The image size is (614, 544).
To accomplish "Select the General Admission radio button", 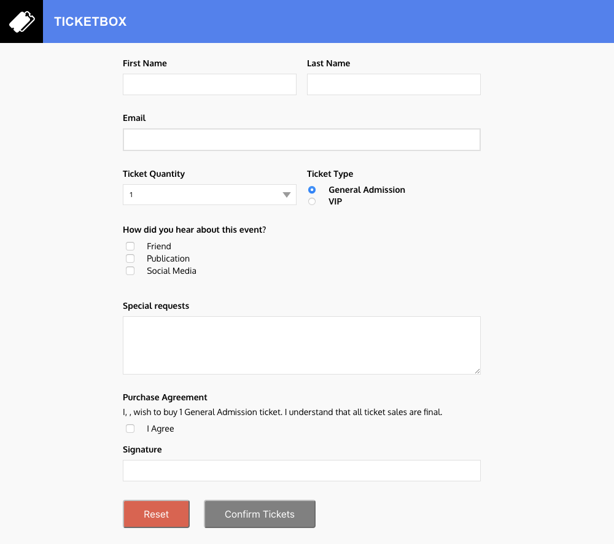I will tap(312, 190).
